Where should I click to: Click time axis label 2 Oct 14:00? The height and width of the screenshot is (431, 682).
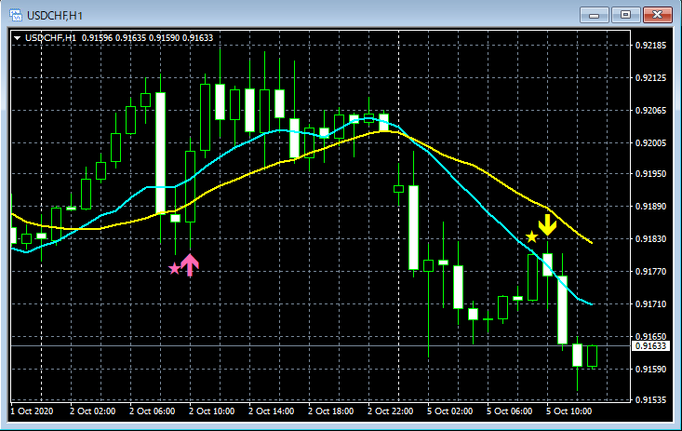click(x=272, y=411)
